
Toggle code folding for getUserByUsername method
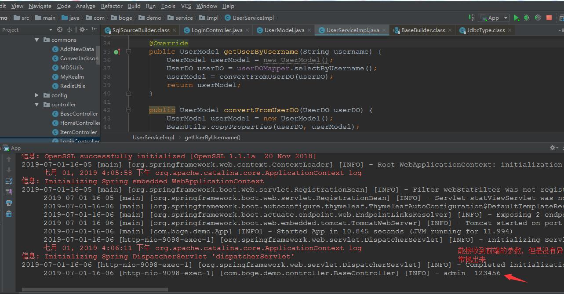pos(129,52)
